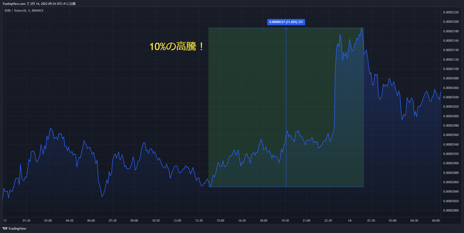Click the 0.00003020 price axis label
The width and height of the screenshot is (464, 233).
coord(451,107)
